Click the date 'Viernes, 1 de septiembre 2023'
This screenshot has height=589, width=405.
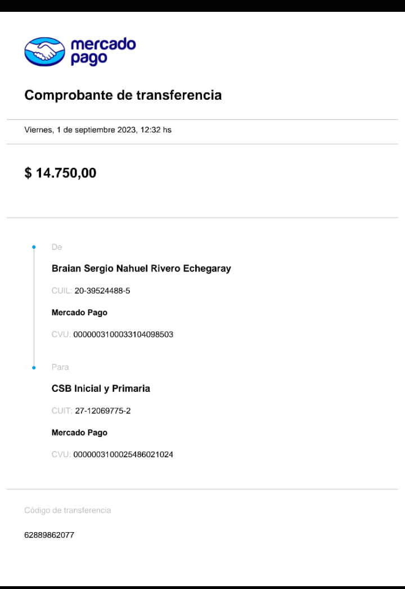pos(79,130)
